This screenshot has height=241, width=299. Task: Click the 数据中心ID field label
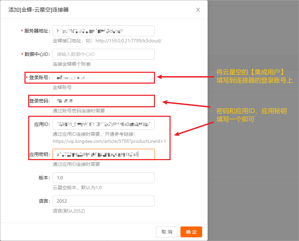37,54
